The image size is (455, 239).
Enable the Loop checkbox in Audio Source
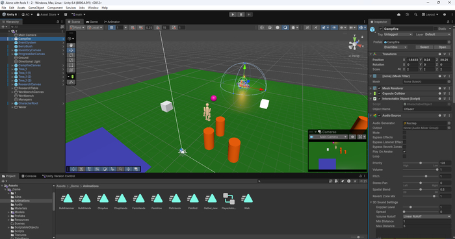(404, 157)
